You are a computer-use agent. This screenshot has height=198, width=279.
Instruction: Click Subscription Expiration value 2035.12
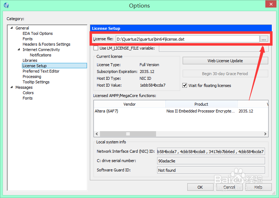click(147, 72)
